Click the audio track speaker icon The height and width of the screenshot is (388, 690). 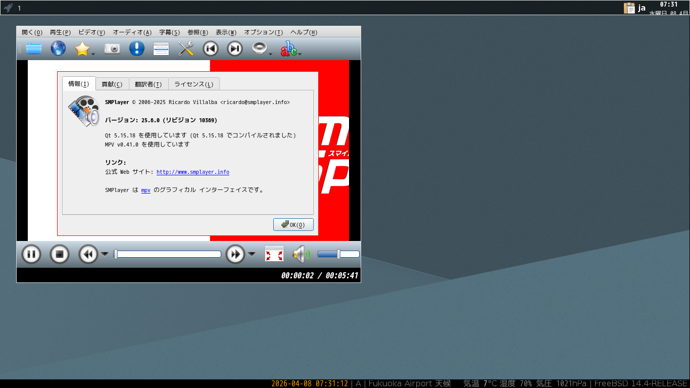tap(259, 48)
